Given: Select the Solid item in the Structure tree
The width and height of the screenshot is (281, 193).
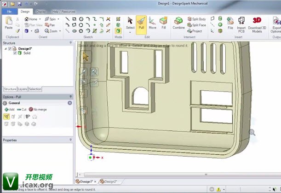Looking at the screenshot, I should point(27,53).
